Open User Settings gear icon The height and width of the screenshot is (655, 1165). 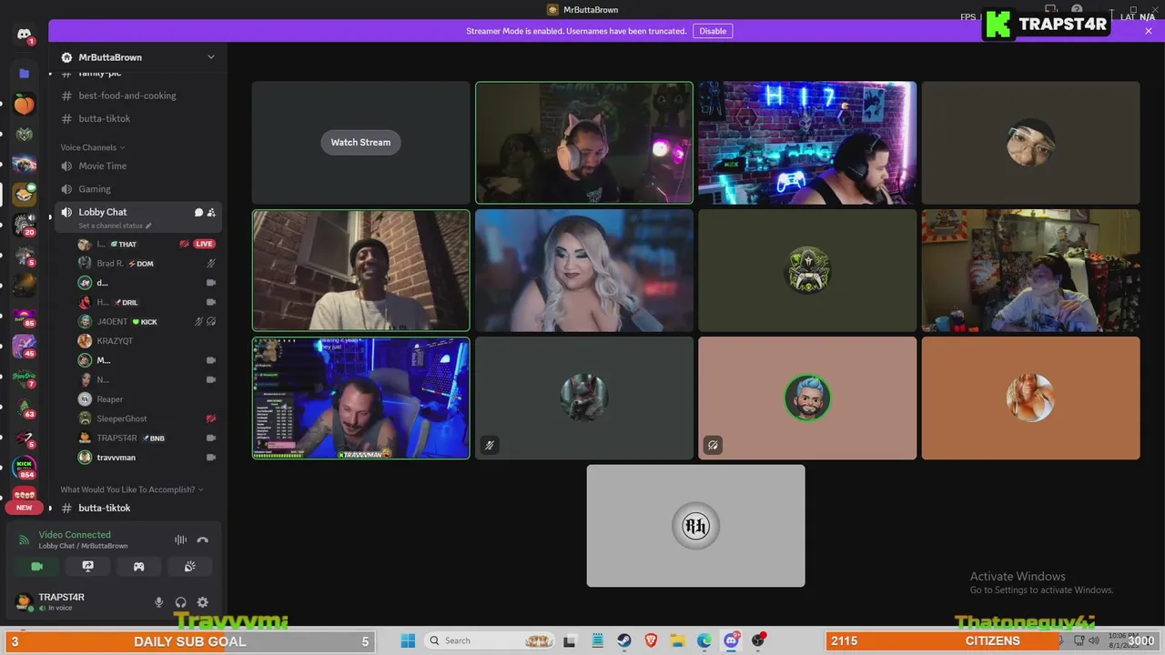pos(202,602)
